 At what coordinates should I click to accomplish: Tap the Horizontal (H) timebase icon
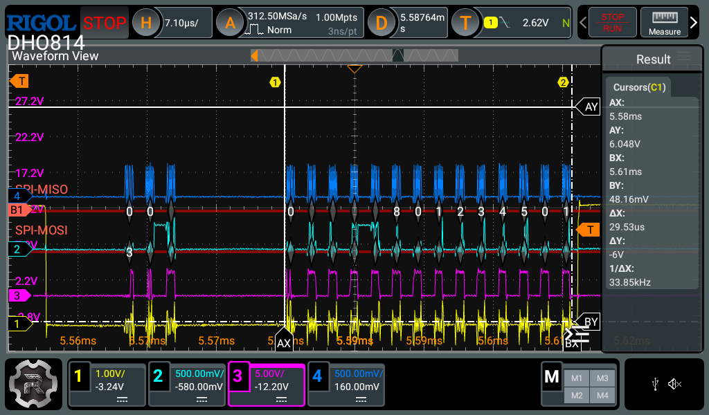click(145, 23)
